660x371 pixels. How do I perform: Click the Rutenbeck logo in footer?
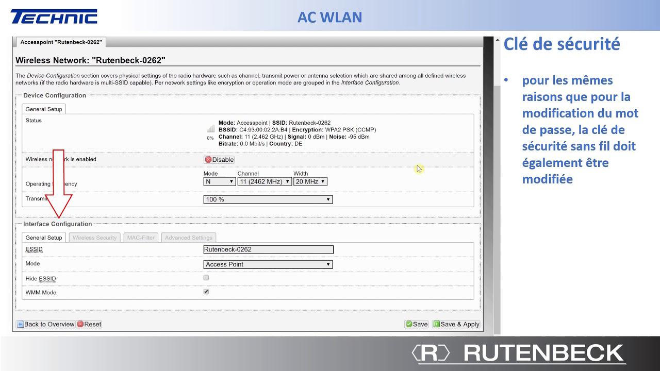point(518,353)
